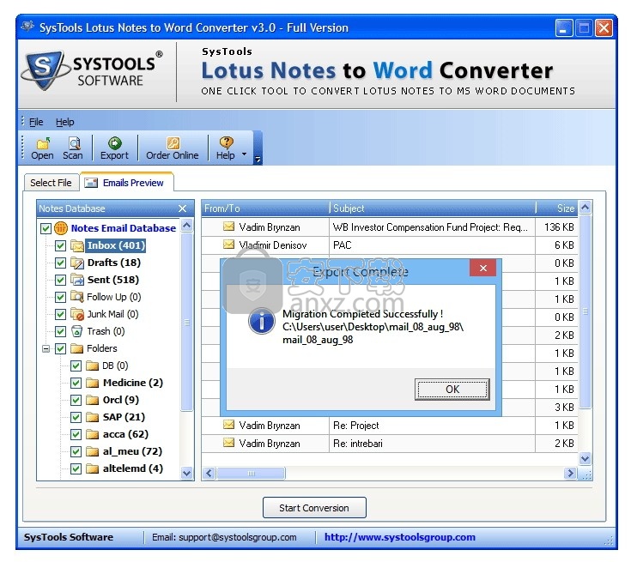
Task: Uncheck the Inbox (401) checkbox
Action: (x=60, y=245)
